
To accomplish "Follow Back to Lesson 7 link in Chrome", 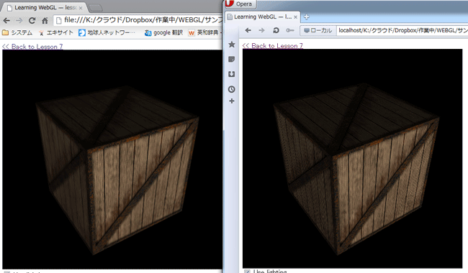I will pyautogui.click(x=32, y=47).
